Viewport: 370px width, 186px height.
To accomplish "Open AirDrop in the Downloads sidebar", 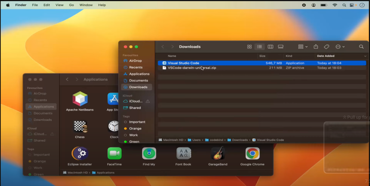I will click(x=135, y=61).
